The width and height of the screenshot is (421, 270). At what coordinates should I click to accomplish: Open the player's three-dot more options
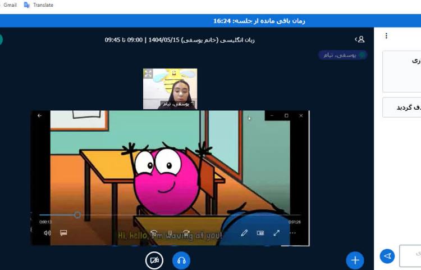pyautogui.click(x=292, y=233)
